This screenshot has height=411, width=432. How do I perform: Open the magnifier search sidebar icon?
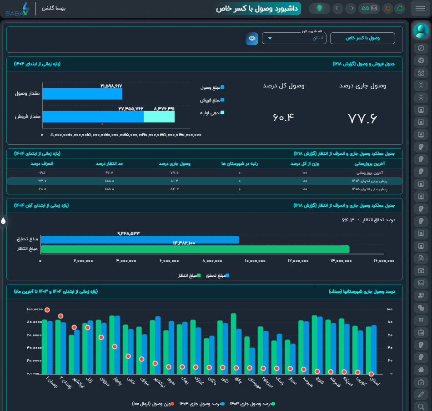pos(421,406)
